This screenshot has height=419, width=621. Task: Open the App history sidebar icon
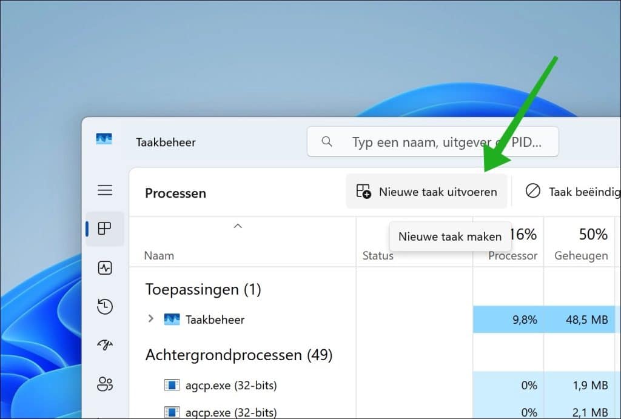(105, 306)
